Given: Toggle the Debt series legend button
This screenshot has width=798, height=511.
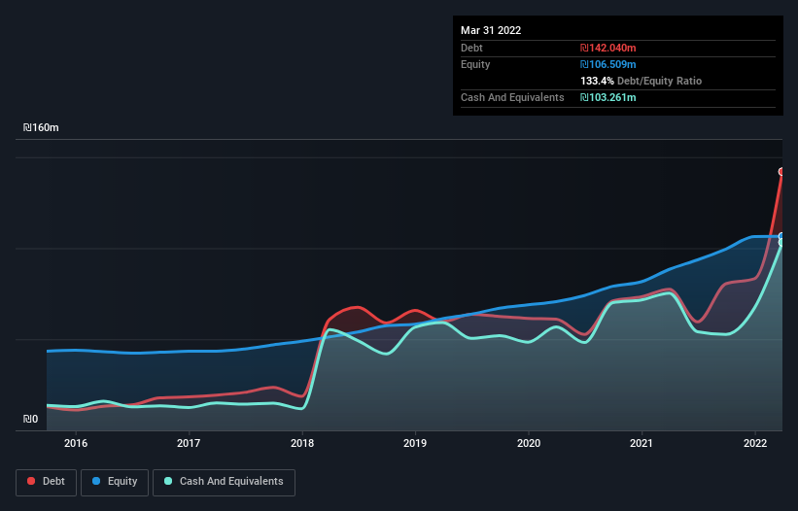Looking at the screenshot, I should [x=46, y=482].
